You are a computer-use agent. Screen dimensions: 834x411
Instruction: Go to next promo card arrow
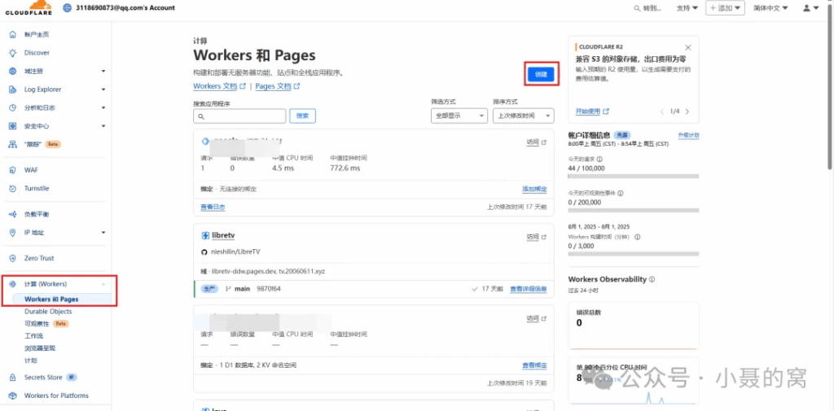(687, 111)
